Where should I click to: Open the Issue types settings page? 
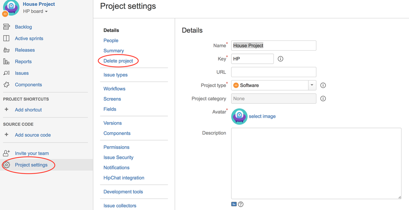coord(115,75)
